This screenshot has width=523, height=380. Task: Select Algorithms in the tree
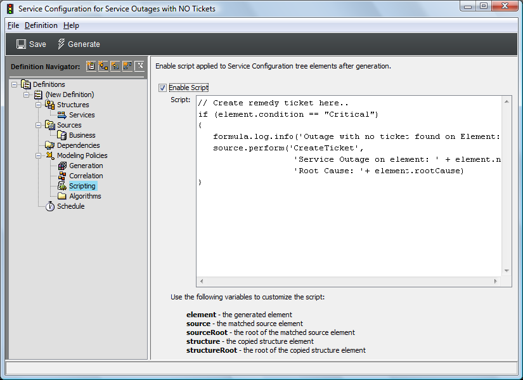click(85, 196)
